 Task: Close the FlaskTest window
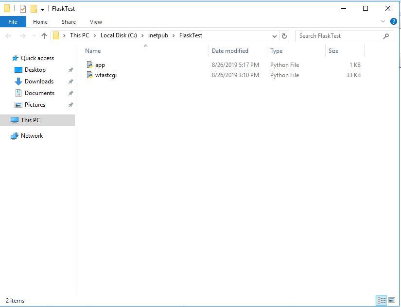tap(388, 8)
